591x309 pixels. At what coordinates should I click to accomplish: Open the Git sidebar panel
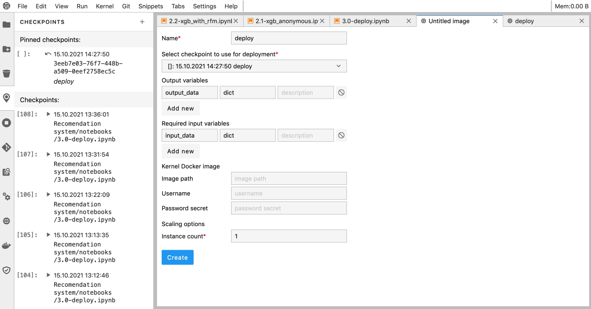click(x=6, y=147)
